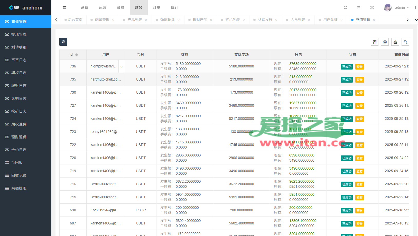Sort the table by id column
Image resolution: width=418 pixels, height=236 pixels.
point(77,55)
